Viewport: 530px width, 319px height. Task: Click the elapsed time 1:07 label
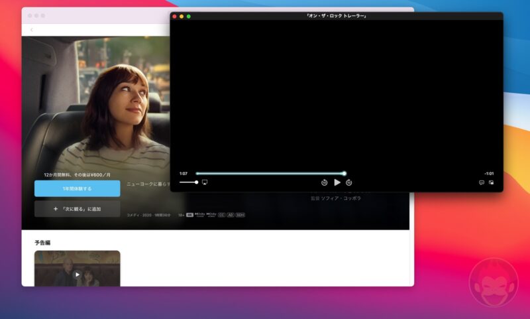pos(184,174)
